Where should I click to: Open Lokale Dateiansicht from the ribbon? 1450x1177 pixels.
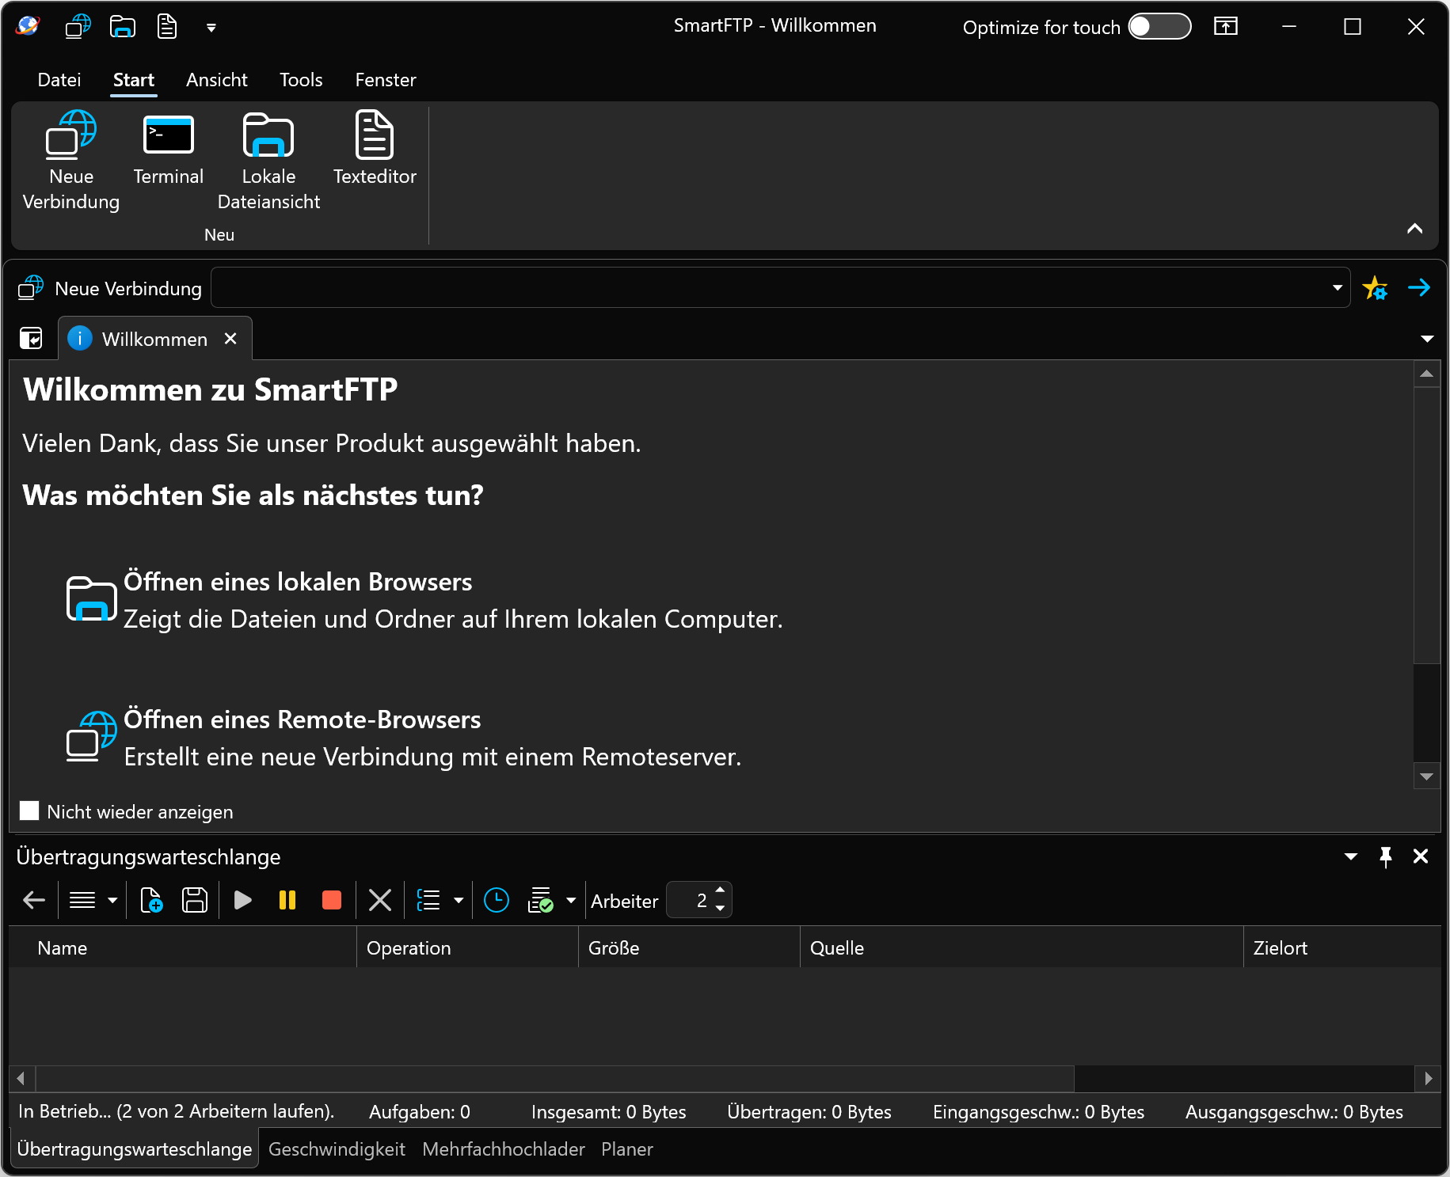(x=268, y=161)
